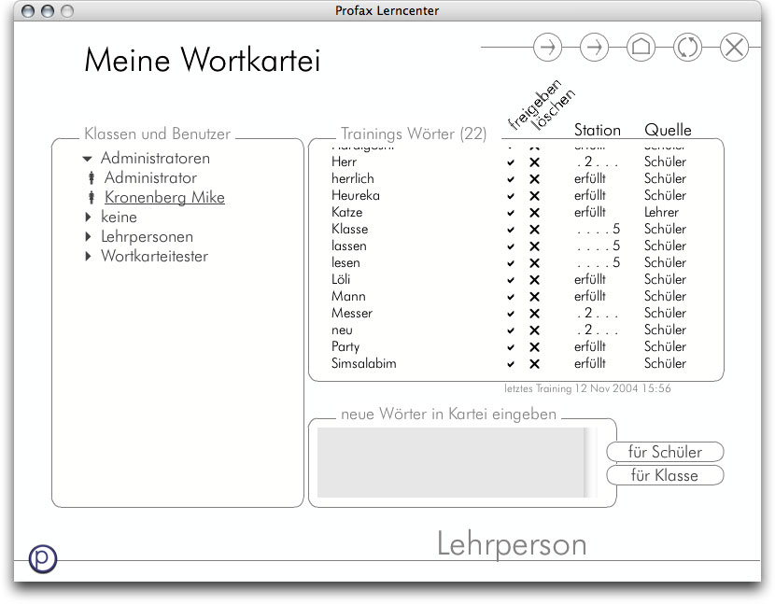Click the word herrlich in the list

point(352,179)
